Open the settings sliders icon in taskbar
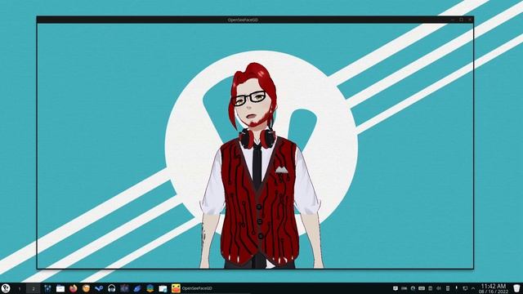523x294 pixels. 47,288
